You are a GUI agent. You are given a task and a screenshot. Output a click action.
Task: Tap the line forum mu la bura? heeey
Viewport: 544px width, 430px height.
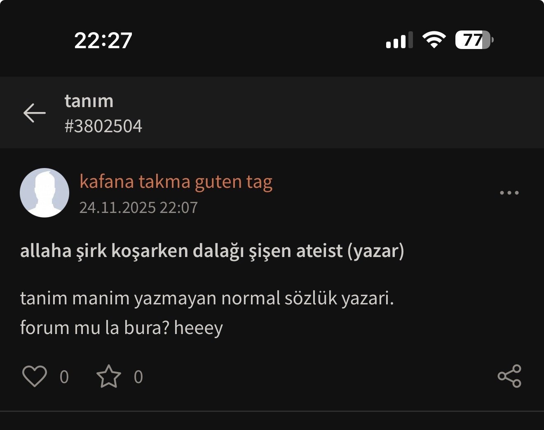point(121,328)
